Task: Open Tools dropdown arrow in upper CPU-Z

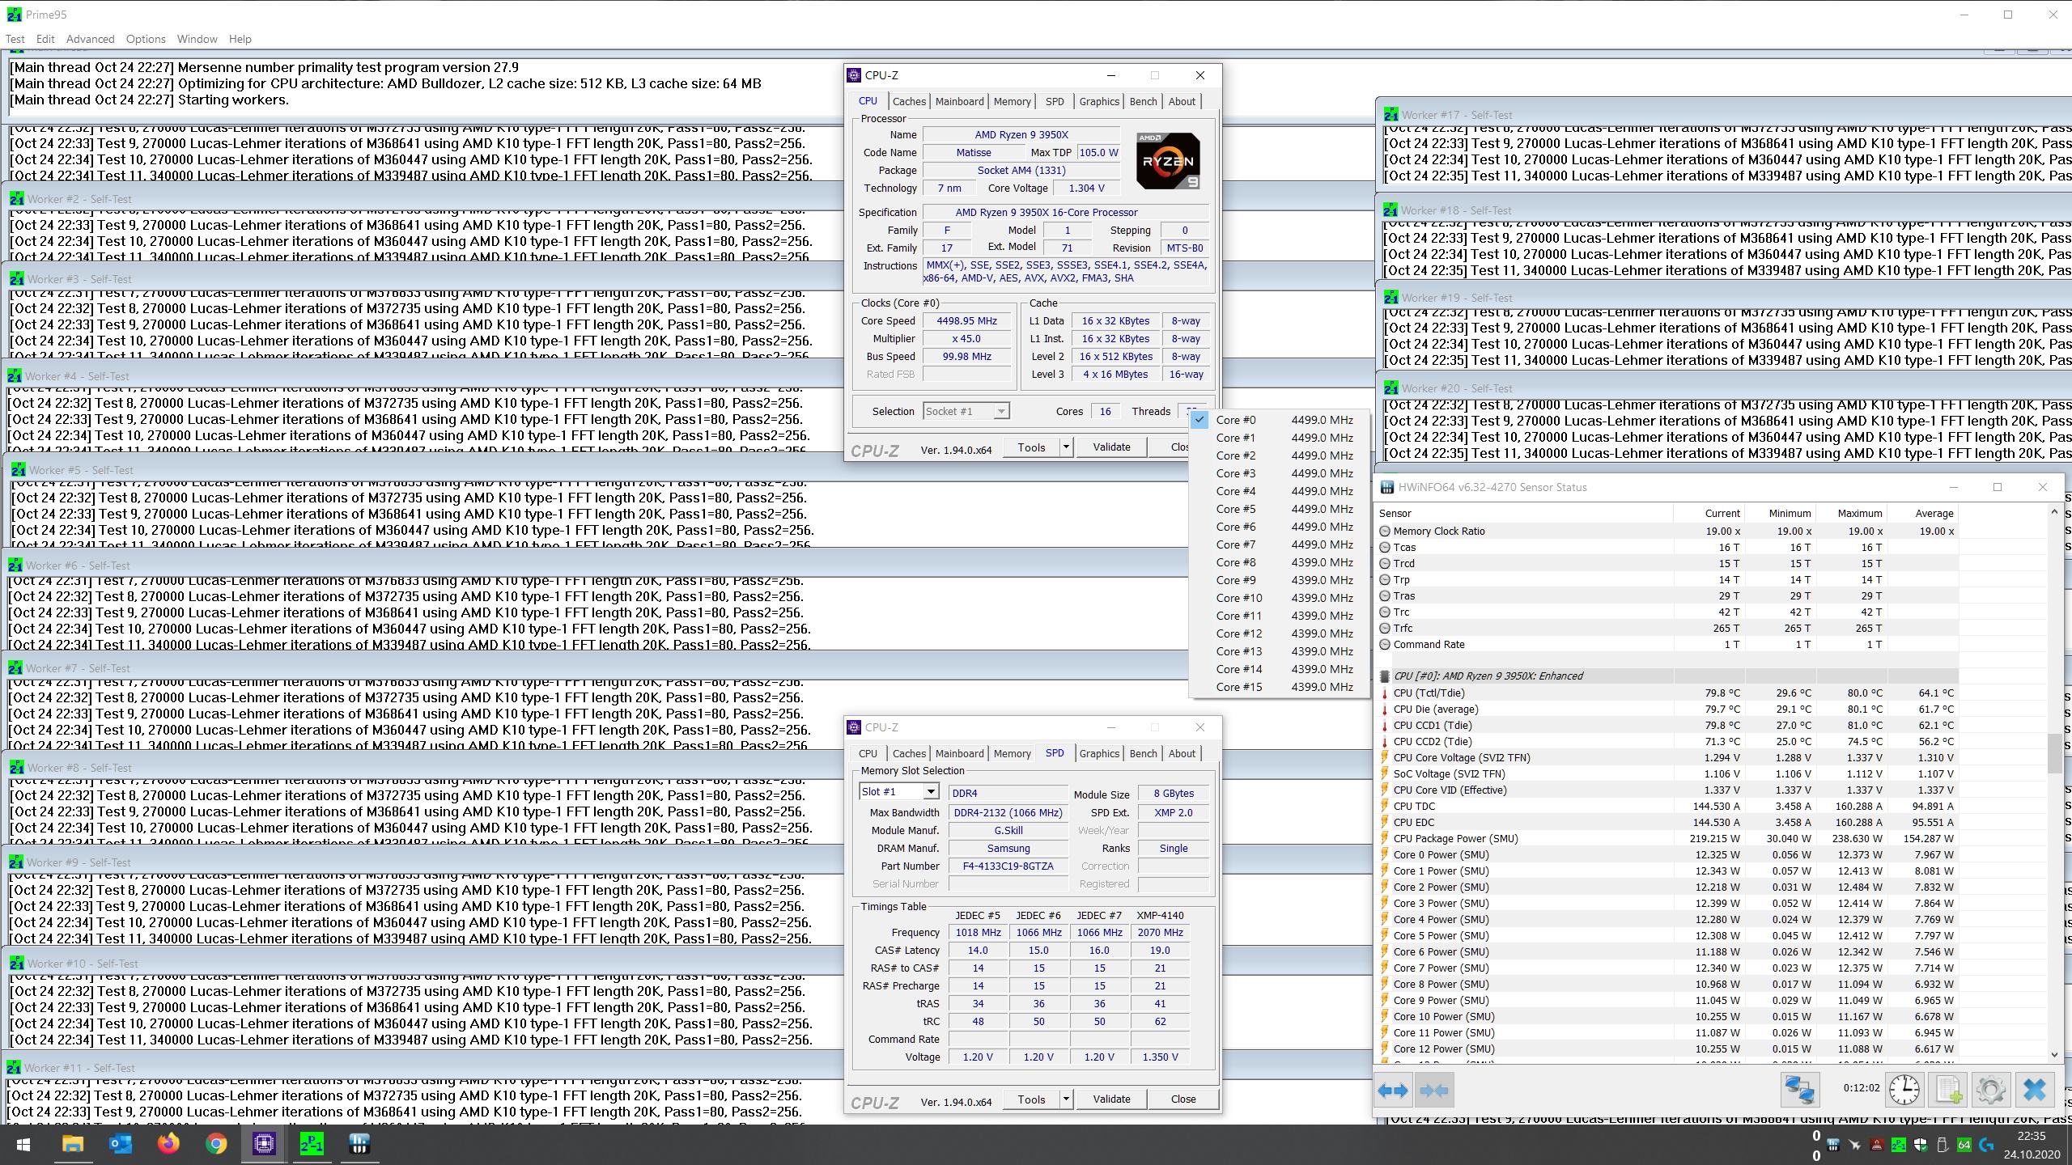Action: tap(1066, 447)
